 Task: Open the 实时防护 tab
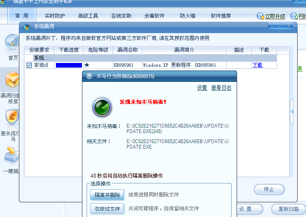[55, 16]
